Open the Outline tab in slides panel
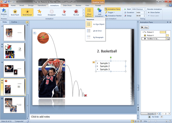172x123 pixels. coord(14,22)
